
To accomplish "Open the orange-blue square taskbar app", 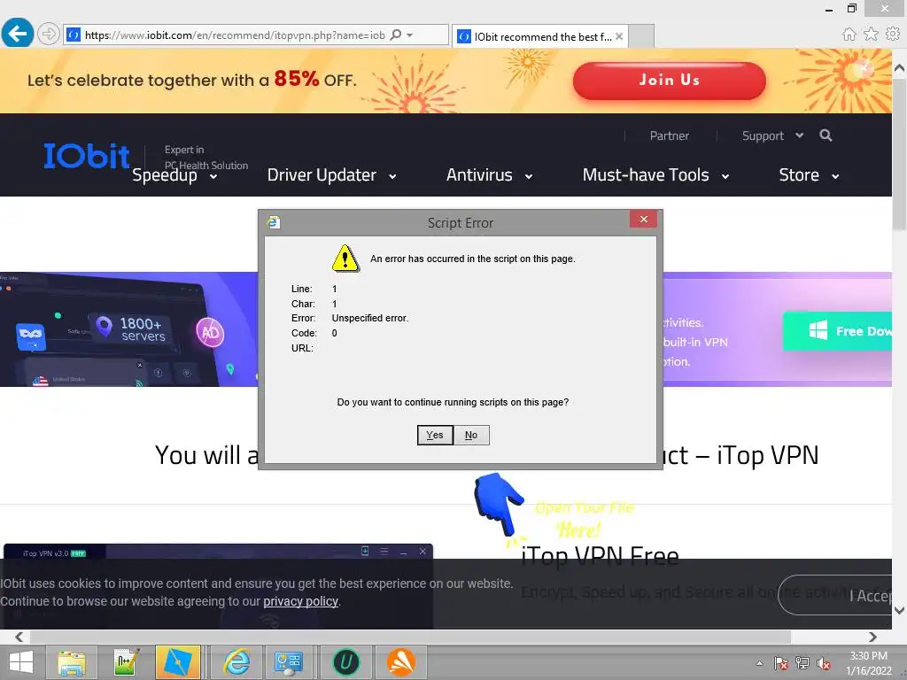I will 178,662.
